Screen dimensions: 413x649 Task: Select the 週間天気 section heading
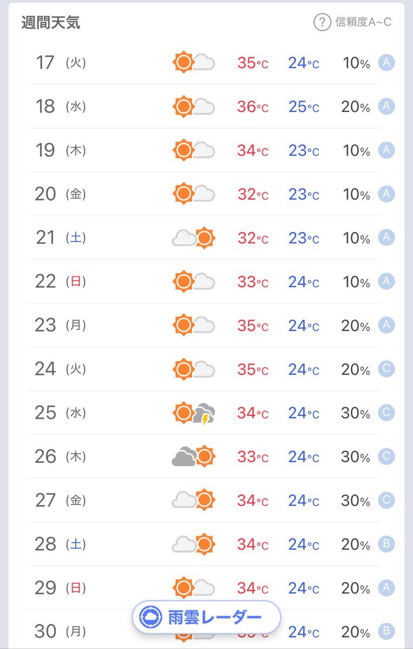[x=51, y=23]
